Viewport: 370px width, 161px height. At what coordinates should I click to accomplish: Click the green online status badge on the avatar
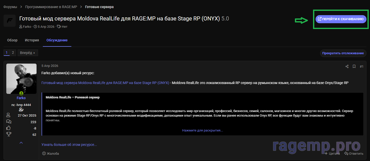21,93
